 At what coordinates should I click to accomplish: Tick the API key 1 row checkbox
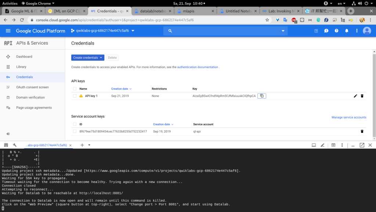click(x=75, y=96)
